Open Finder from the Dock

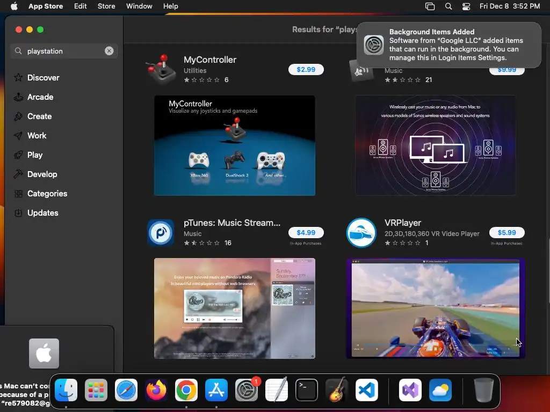(x=66, y=390)
